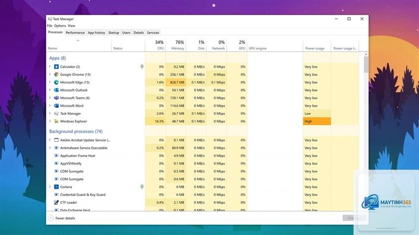Viewport: 419px width, 235px height.
Task: Expand the Microsoft Teams (4) process group
Action: click(50, 98)
